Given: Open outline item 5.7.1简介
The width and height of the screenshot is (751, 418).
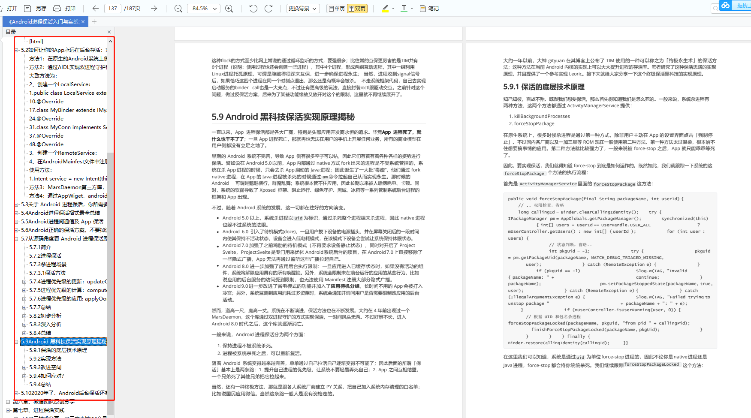Looking at the screenshot, I should [40, 247].
